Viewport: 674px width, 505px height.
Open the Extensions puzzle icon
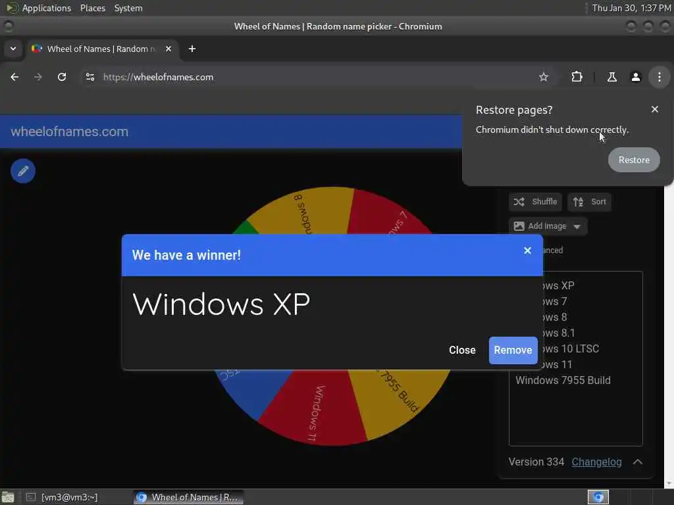pos(577,77)
